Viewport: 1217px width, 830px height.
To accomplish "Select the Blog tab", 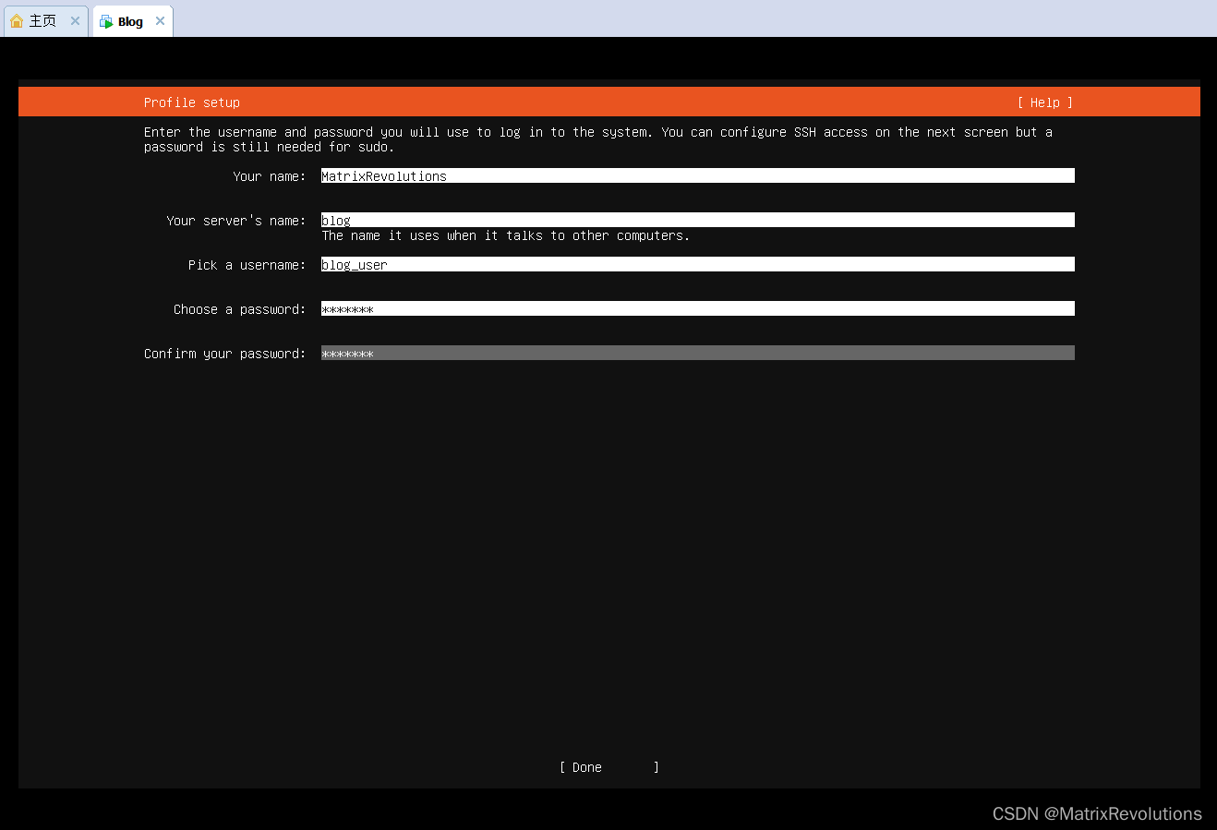I will pyautogui.click(x=129, y=21).
